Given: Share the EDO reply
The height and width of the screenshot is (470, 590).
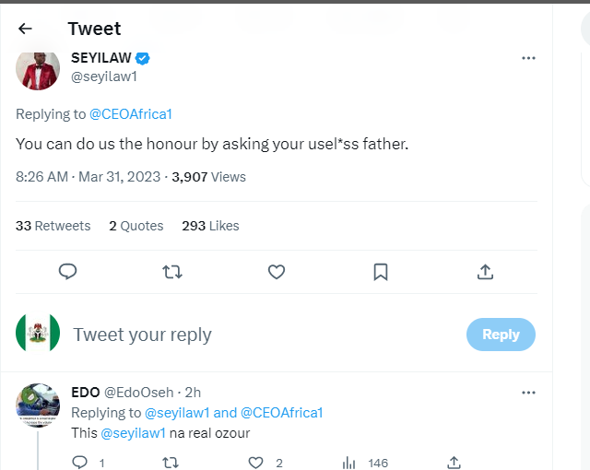Looking at the screenshot, I should click(454, 462).
